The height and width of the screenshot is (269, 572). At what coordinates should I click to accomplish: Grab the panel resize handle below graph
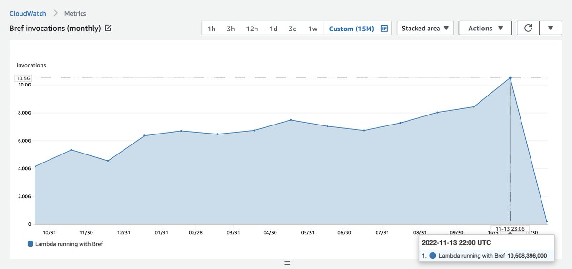pos(287,263)
